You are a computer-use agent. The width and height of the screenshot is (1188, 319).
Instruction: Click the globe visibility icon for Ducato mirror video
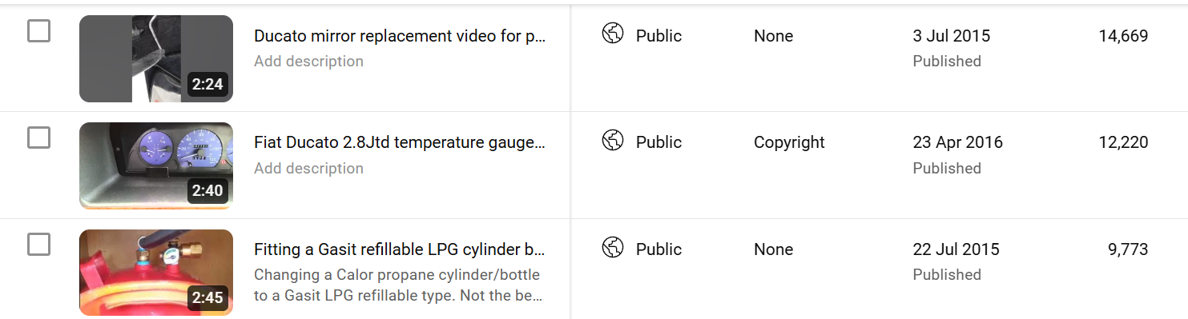613,34
